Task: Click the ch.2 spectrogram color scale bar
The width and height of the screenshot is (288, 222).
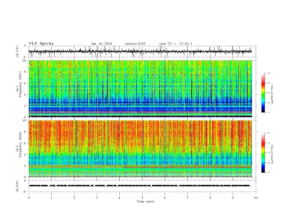Action: [x=263, y=153]
